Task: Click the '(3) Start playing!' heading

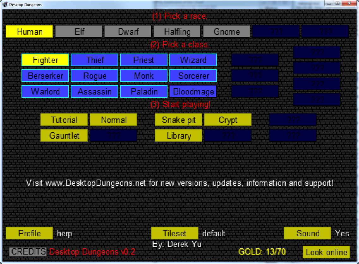Action: (x=180, y=105)
